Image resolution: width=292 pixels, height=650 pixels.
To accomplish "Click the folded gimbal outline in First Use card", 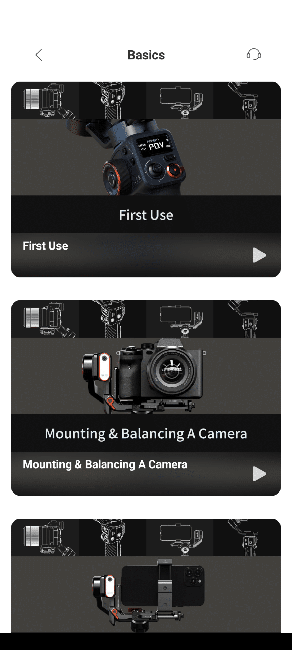I will pos(247,100).
